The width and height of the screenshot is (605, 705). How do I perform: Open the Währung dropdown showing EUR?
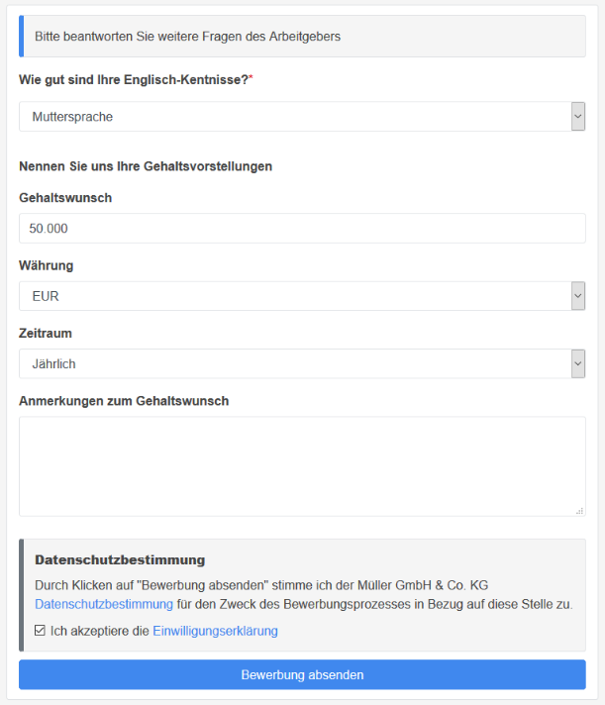(295, 296)
